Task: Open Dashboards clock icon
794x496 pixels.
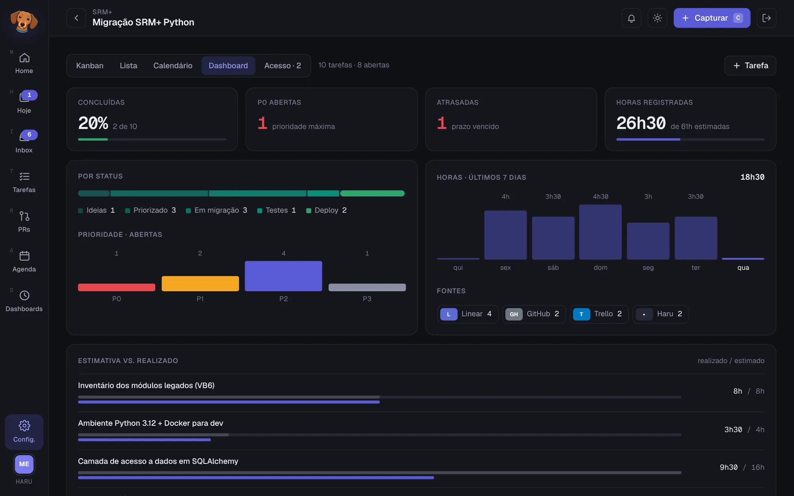Action: pyautogui.click(x=24, y=302)
